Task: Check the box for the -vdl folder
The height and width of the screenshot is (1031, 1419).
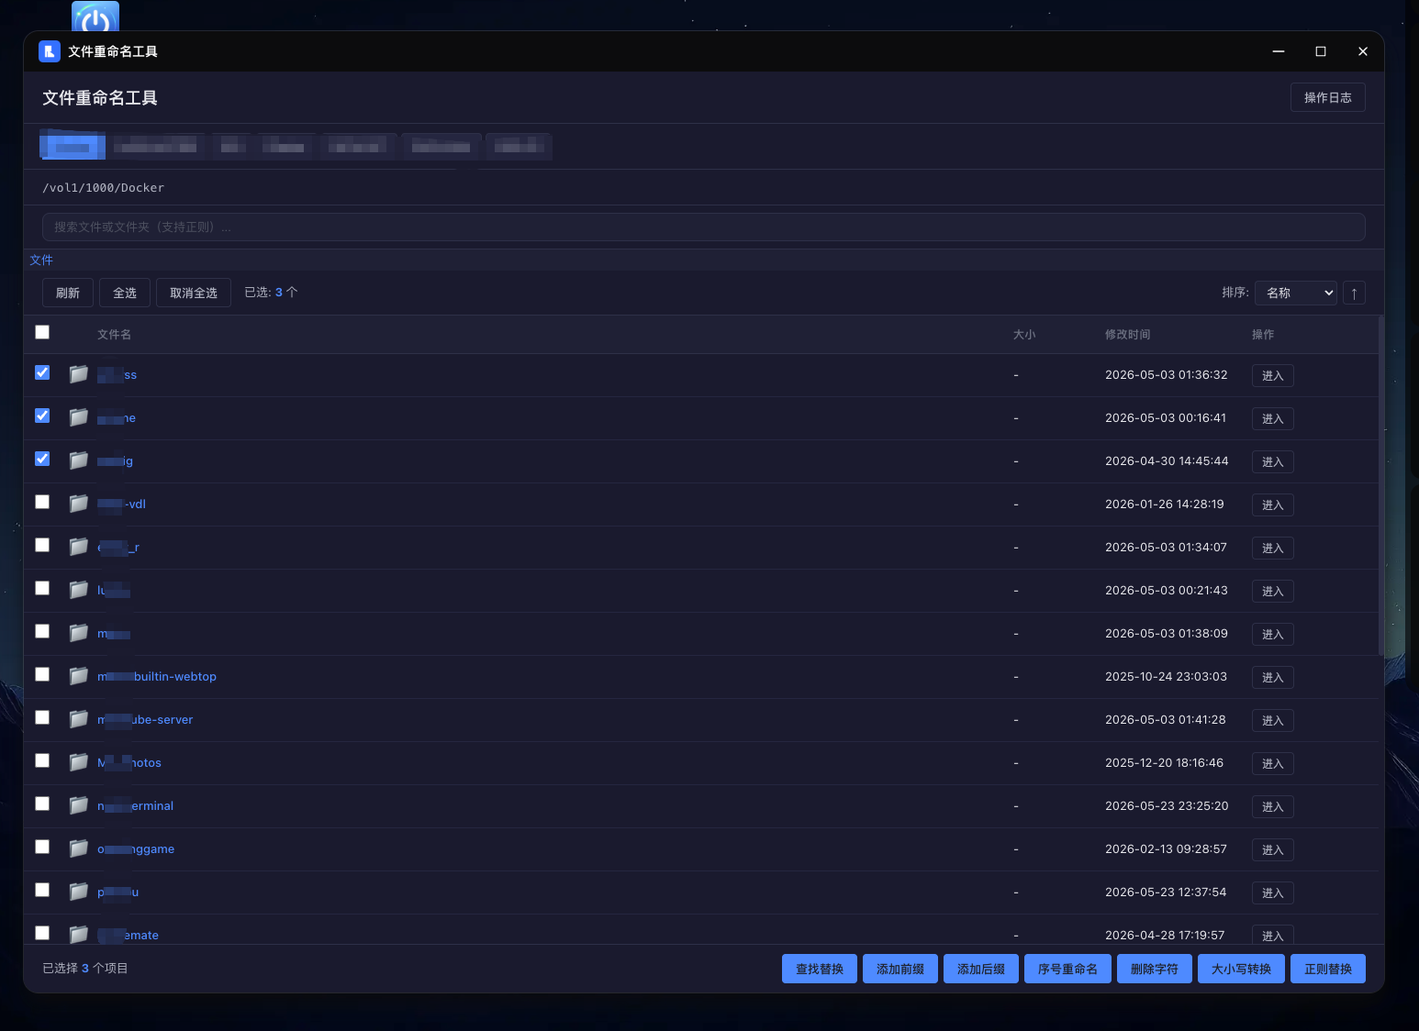Action: [42, 502]
